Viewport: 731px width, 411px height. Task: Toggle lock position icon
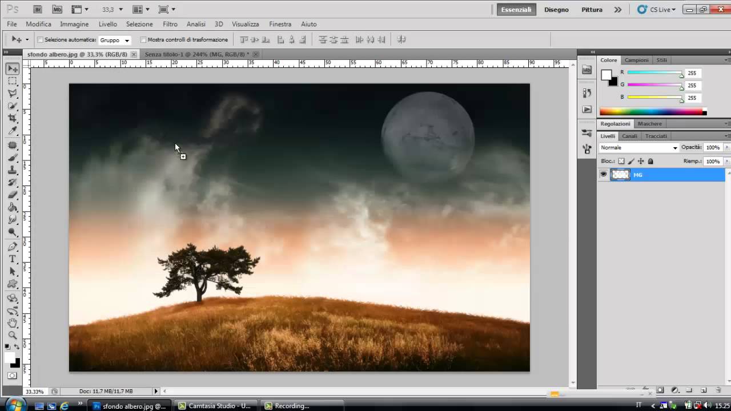tap(641, 162)
